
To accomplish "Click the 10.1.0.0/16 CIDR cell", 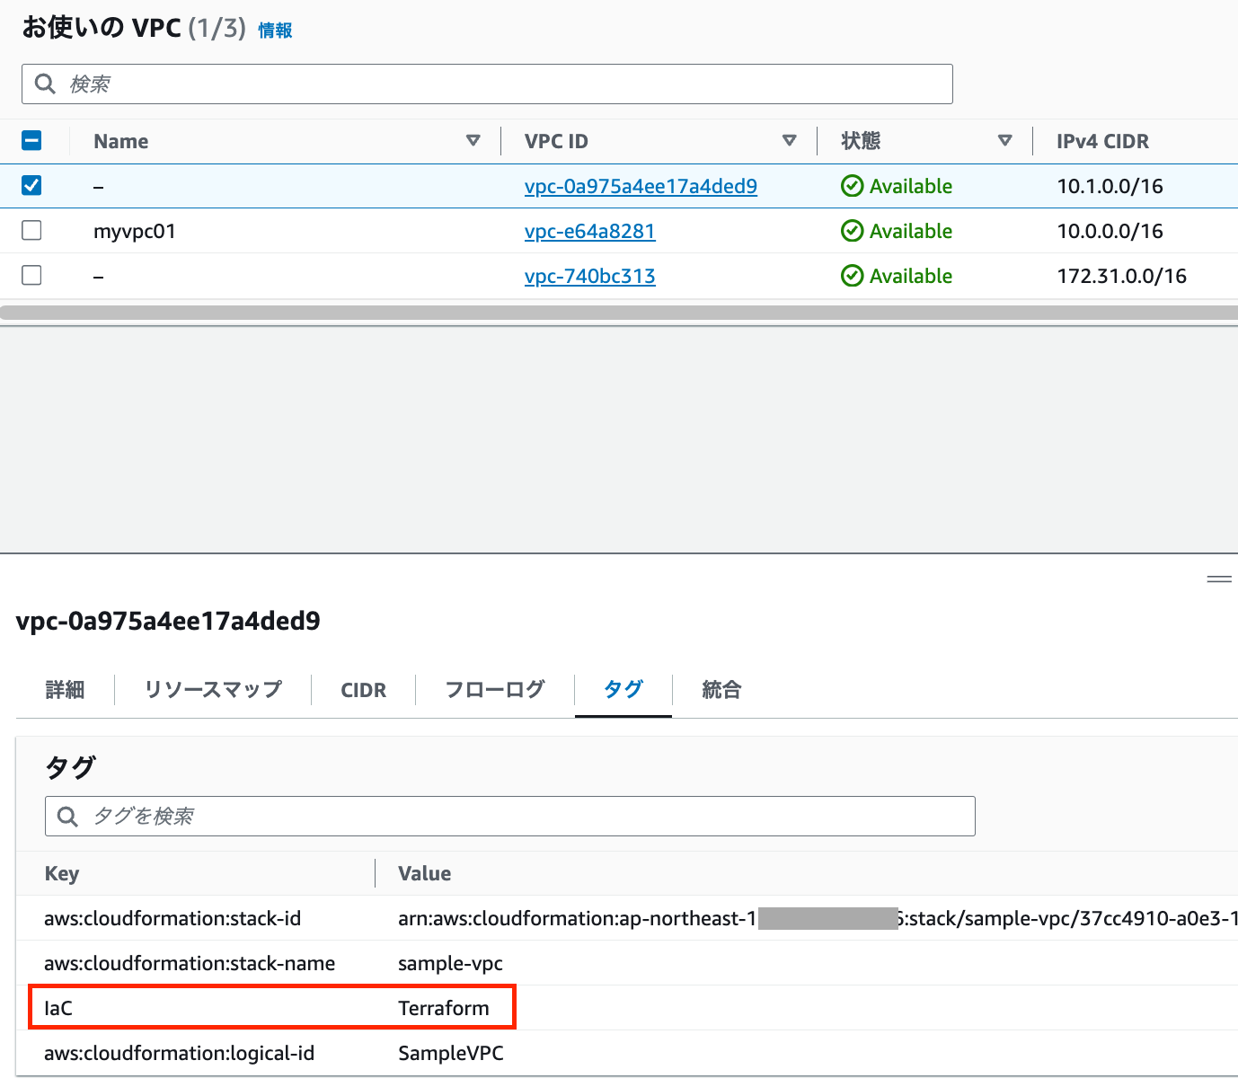I will click(1110, 186).
